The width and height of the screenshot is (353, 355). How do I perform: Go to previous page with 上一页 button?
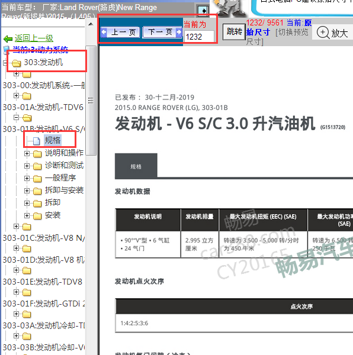coord(120,32)
